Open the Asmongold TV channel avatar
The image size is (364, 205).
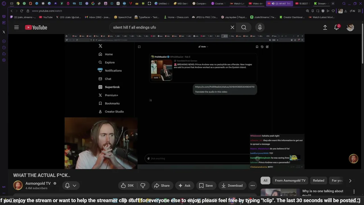point(18,185)
